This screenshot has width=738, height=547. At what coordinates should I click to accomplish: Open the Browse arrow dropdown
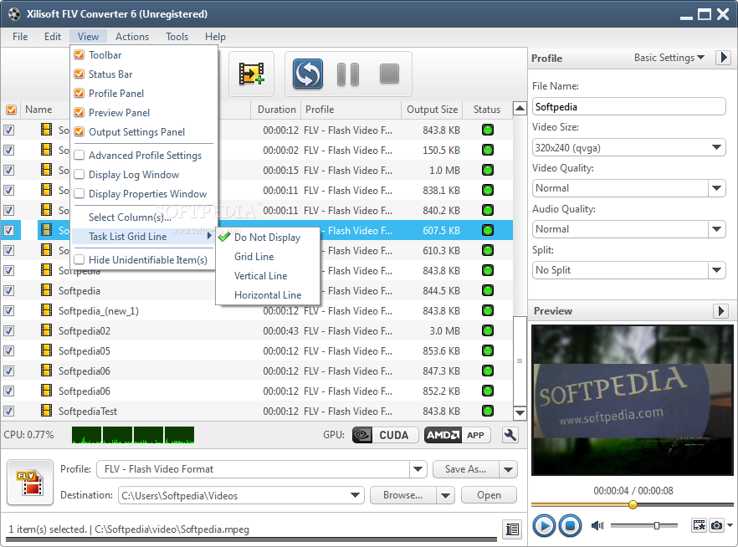click(x=445, y=495)
